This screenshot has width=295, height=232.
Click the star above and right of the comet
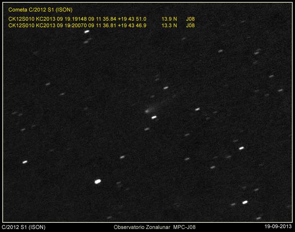point(166,88)
